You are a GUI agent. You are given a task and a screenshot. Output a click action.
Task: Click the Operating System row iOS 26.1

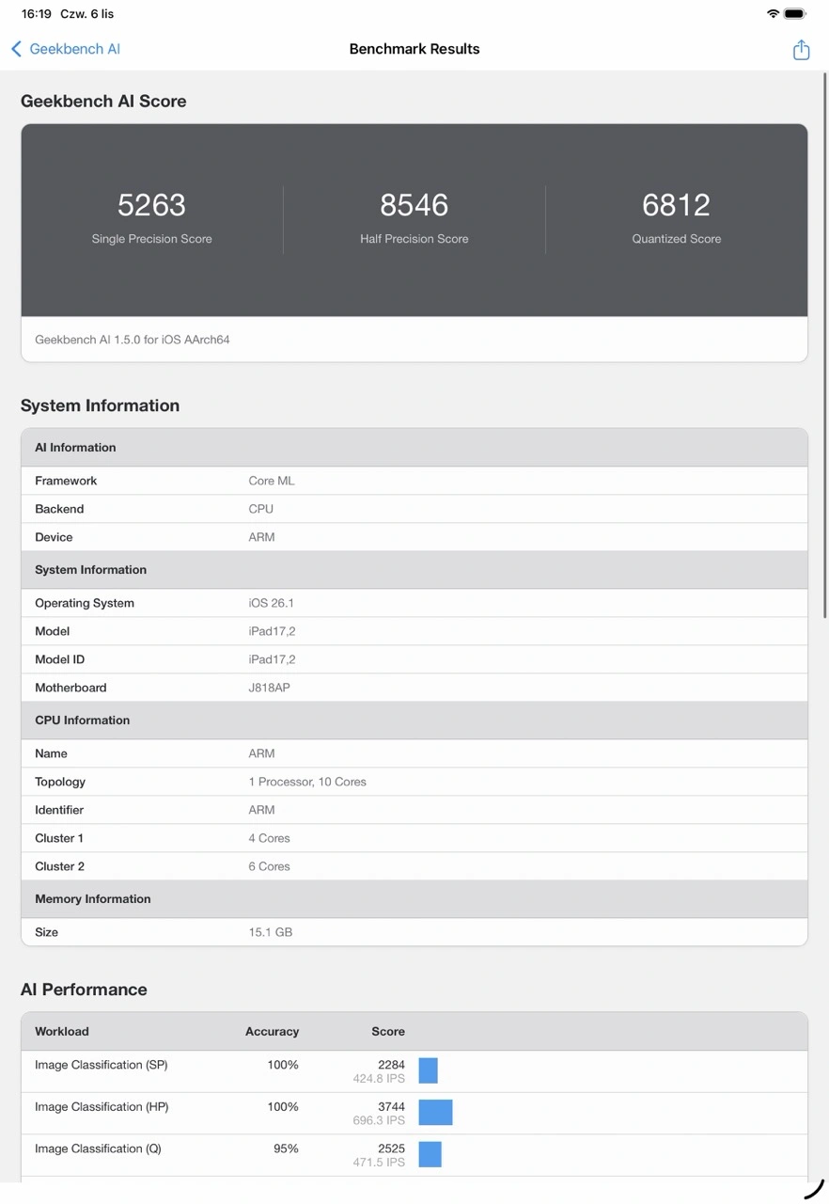(x=414, y=603)
